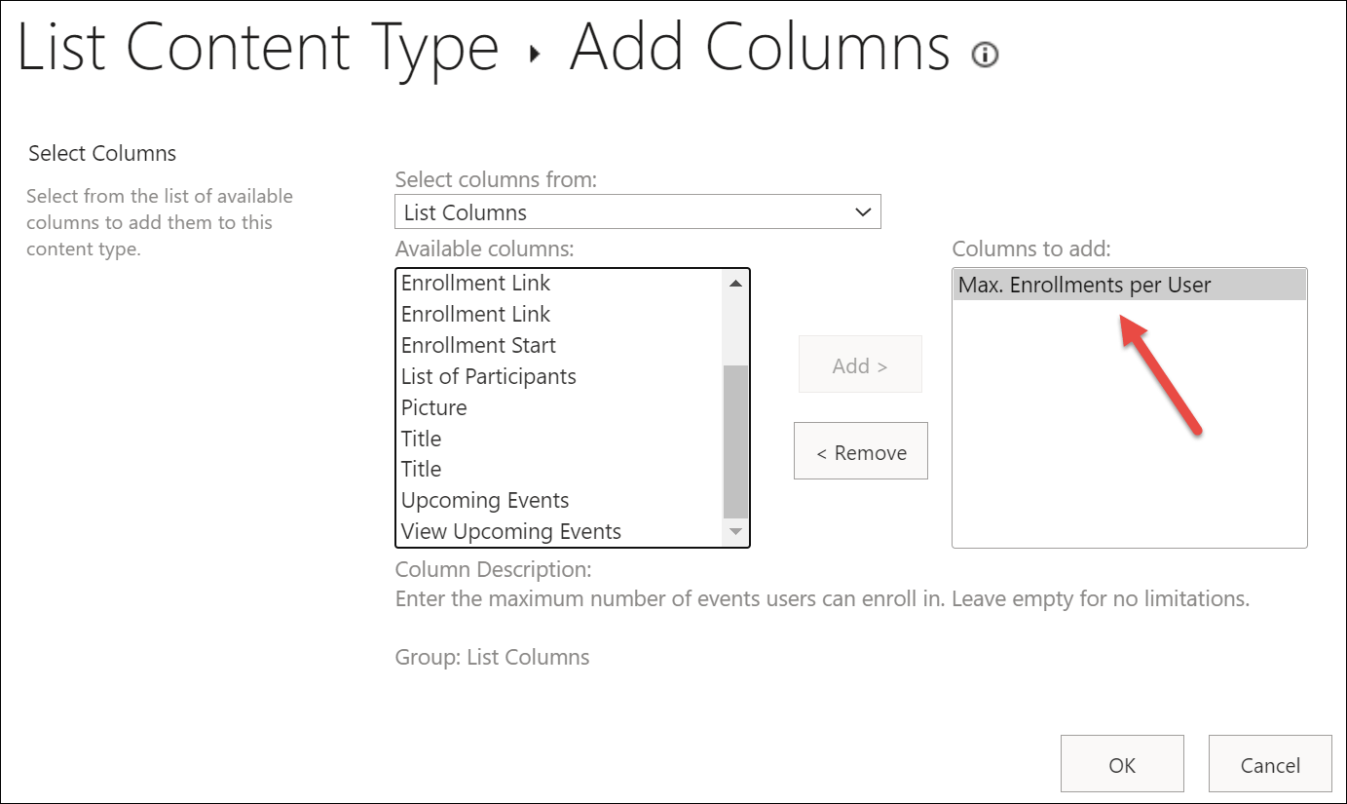Select the first Title column entry
Viewport: 1347px width, 804px height.
(421, 440)
